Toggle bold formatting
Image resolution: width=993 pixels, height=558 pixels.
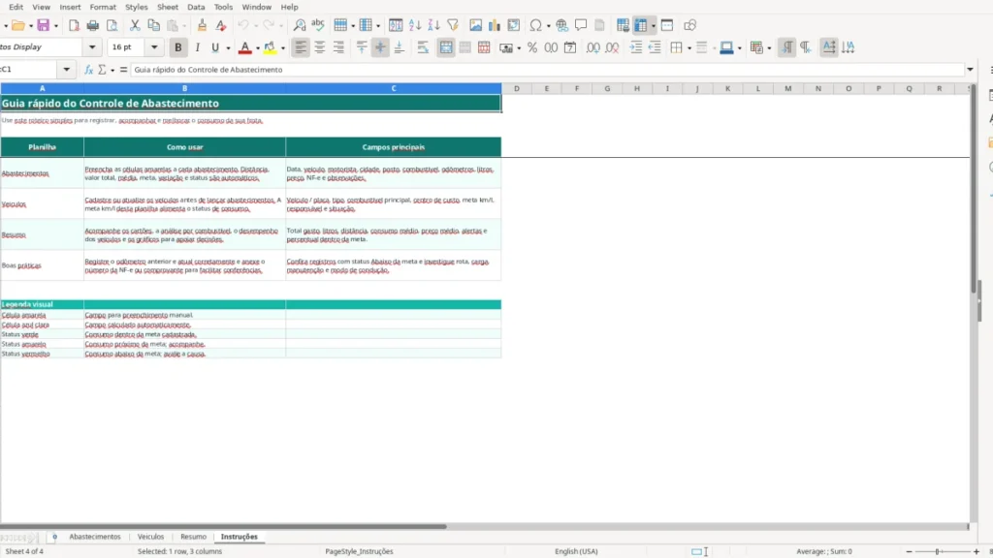pos(178,47)
